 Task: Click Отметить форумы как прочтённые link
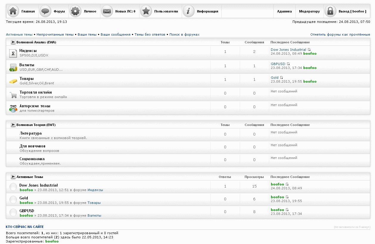coord(340,34)
